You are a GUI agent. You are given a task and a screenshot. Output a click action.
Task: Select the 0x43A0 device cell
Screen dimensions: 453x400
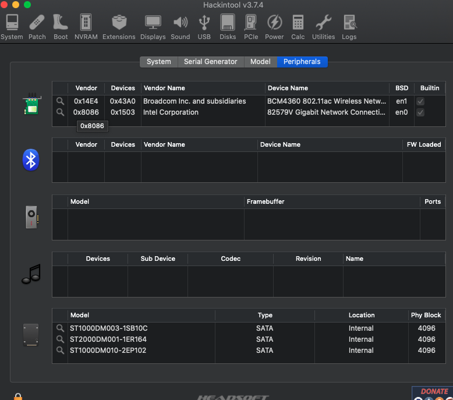coord(122,101)
